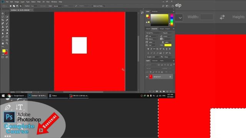Switch to the Swatches tab
Image resolution: width=246 pixels, height=138 pixels.
pyautogui.click(x=155, y=11)
